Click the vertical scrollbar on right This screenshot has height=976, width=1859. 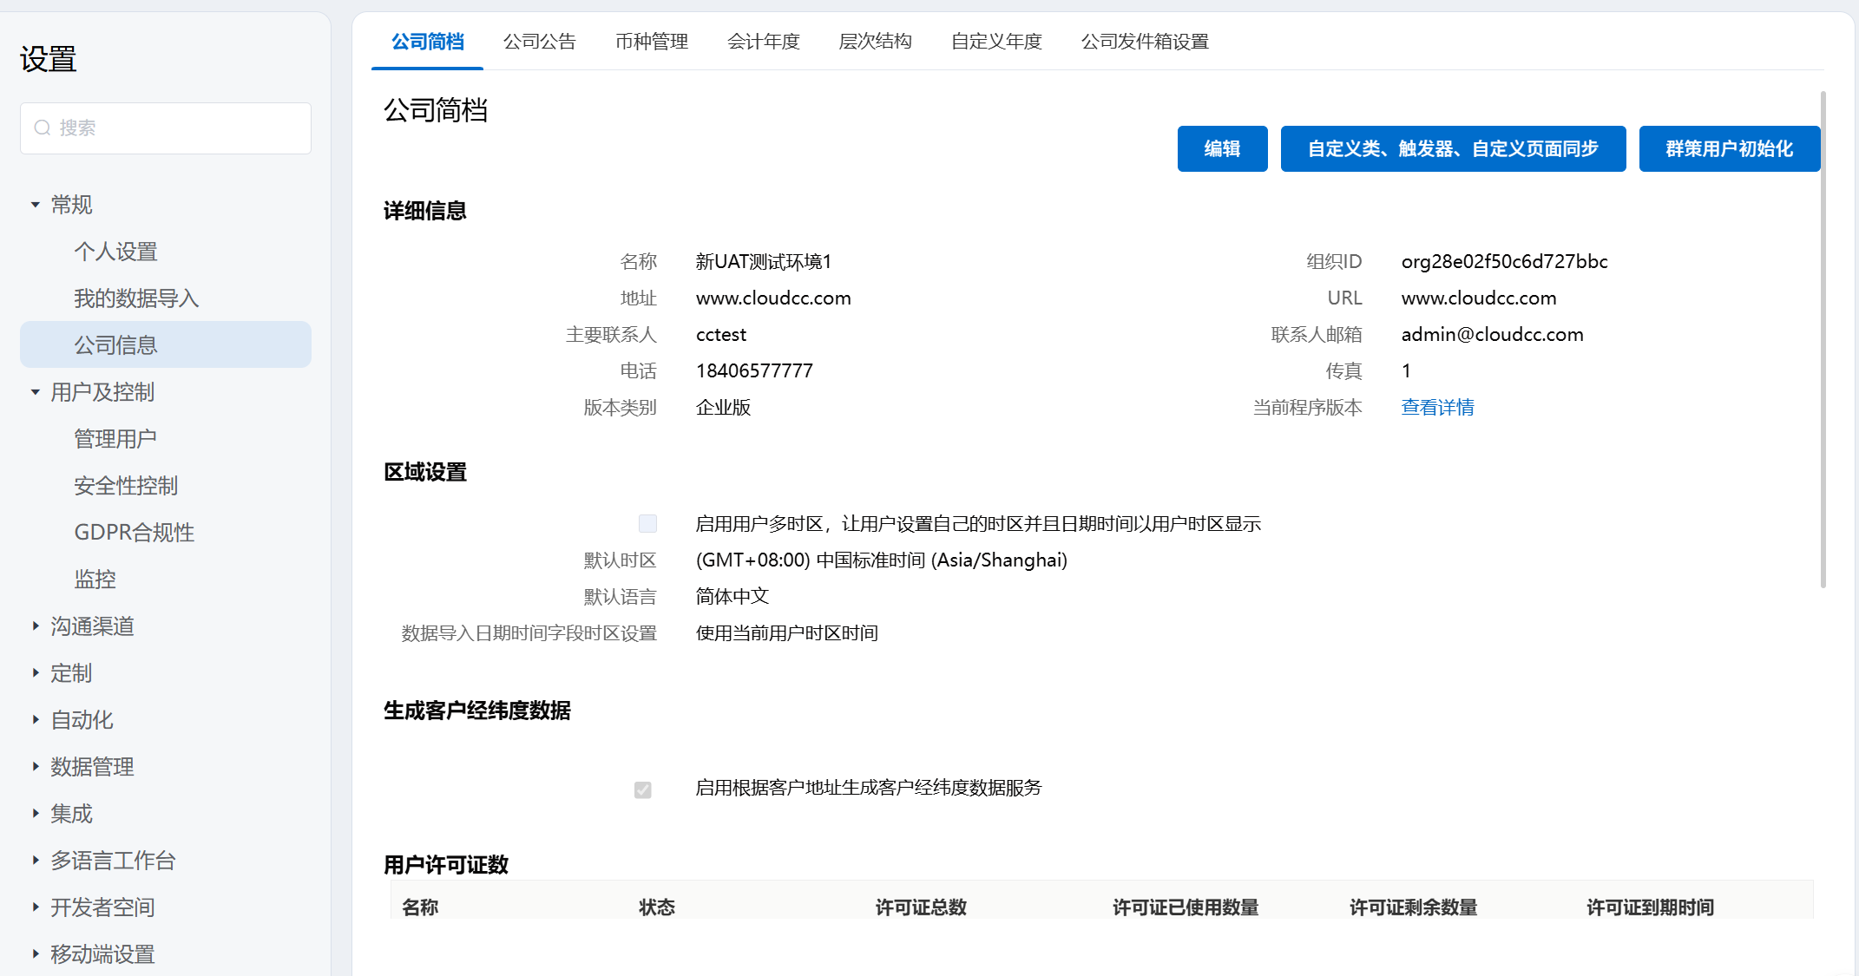click(1823, 338)
